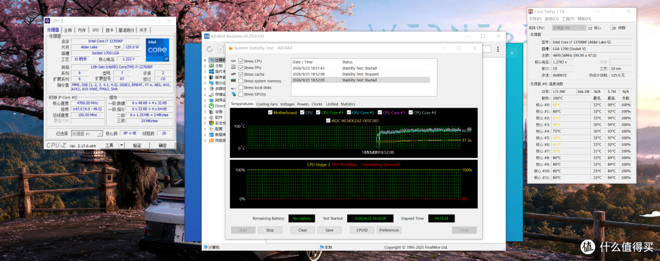The width and height of the screenshot is (660, 261).
Task: Click CPU-Z 确定 button
Action: 163,145
